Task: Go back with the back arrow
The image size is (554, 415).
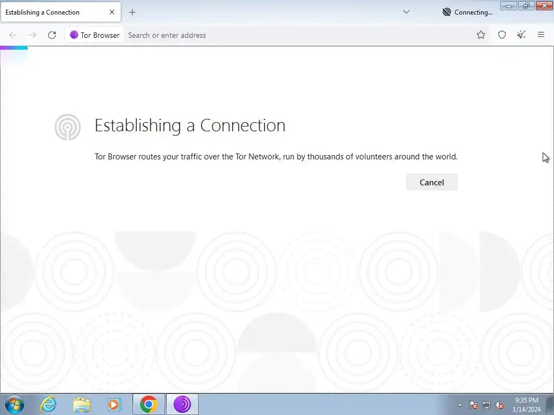Action: (x=13, y=35)
